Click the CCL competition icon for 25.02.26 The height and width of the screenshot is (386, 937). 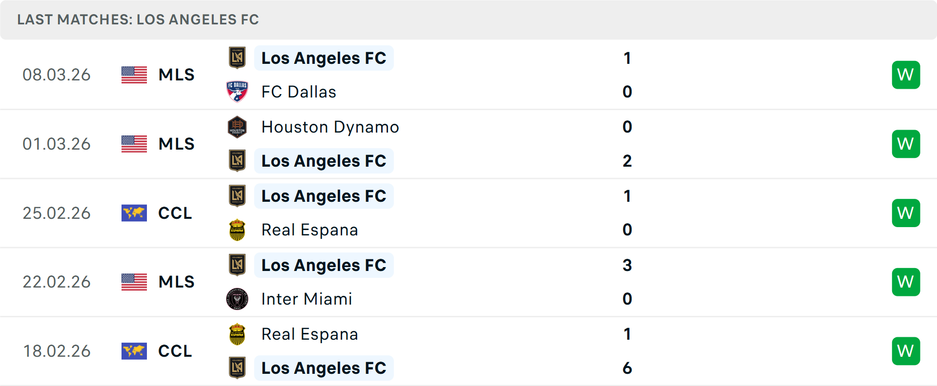[134, 213]
